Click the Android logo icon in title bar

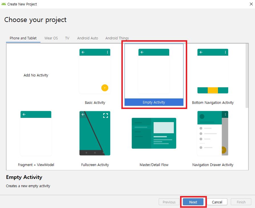pos(4,4)
